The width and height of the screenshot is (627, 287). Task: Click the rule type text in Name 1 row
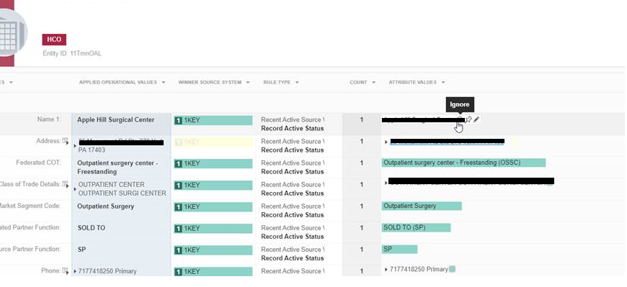click(x=293, y=124)
